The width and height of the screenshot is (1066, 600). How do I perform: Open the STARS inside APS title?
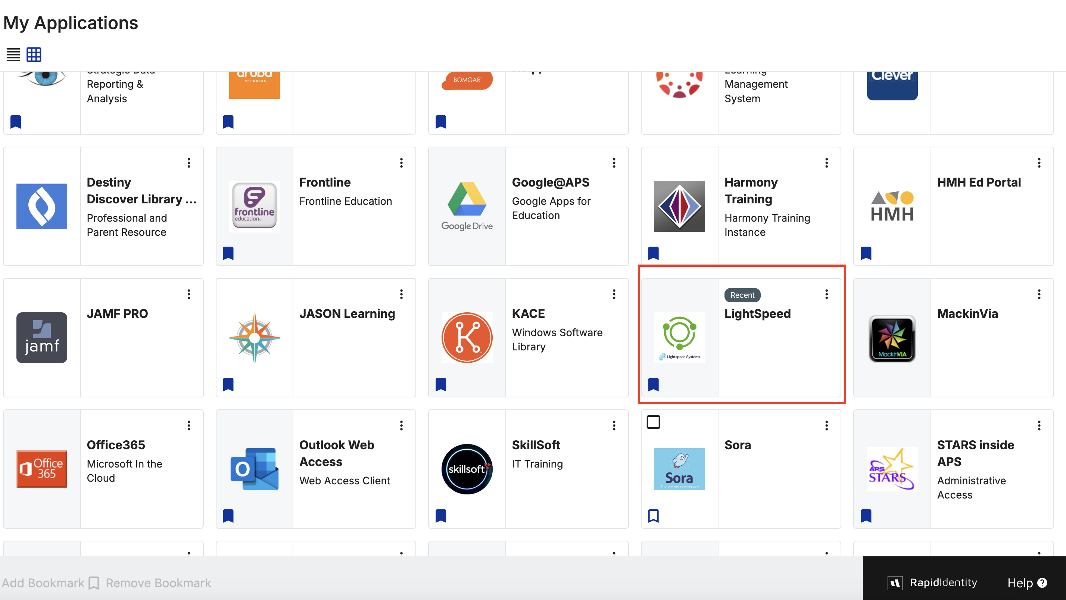[975, 453]
